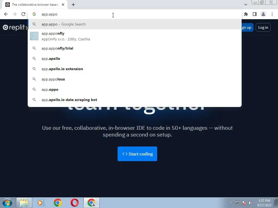278x208 pixels.
Task: Open the Windows Start menu
Action: [7, 203]
